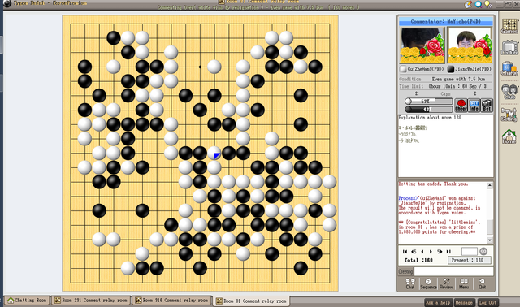Click the Present : 160 button
The image size is (520, 307).
(x=470, y=260)
